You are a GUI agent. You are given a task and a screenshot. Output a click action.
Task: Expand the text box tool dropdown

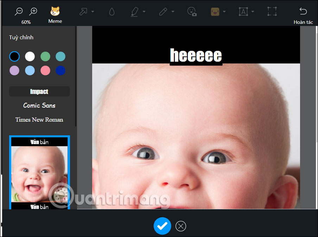(x=253, y=12)
